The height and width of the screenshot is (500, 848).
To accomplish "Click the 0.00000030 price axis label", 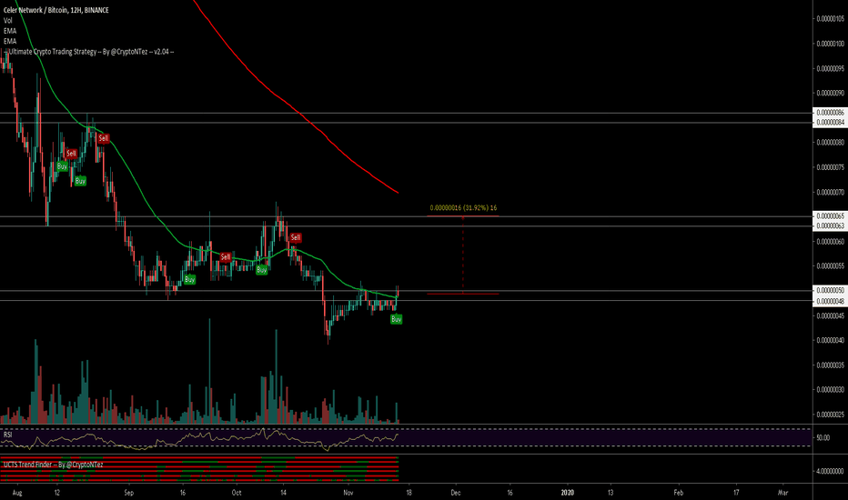I will point(830,390).
